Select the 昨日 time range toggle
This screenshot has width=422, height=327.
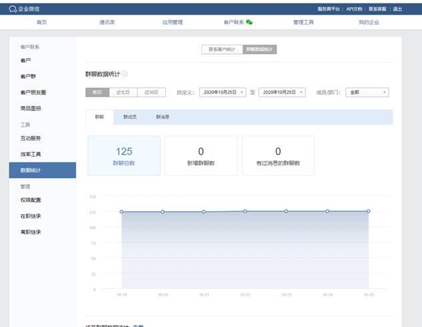pyautogui.click(x=97, y=93)
